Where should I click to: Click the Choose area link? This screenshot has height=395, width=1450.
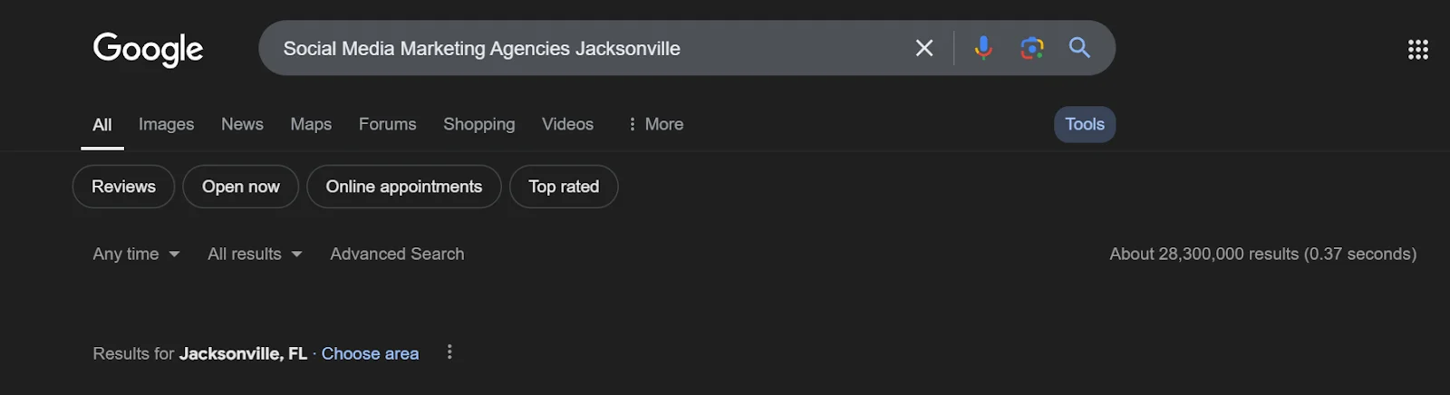coord(370,353)
